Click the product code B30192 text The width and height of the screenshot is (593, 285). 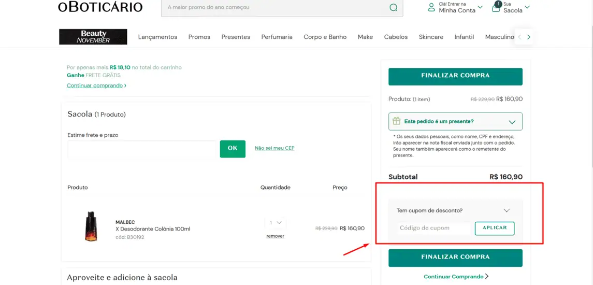(129, 237)
